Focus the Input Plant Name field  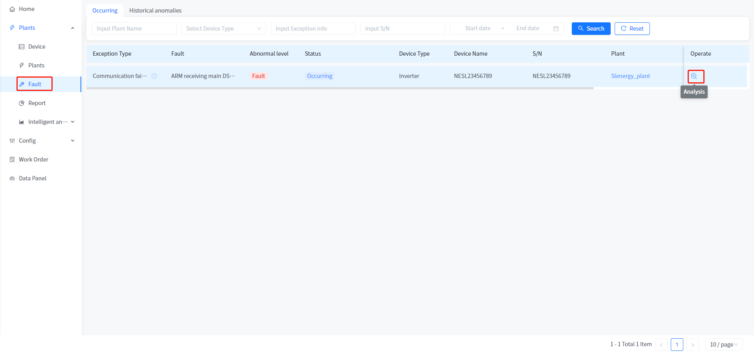coord(134,29)
